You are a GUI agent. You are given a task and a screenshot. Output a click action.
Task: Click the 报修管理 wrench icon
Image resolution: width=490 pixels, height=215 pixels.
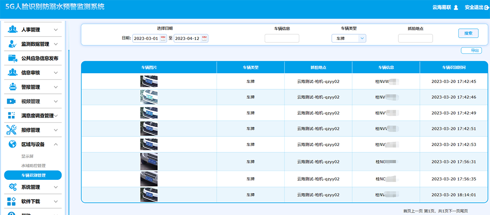tap(12, 130)
